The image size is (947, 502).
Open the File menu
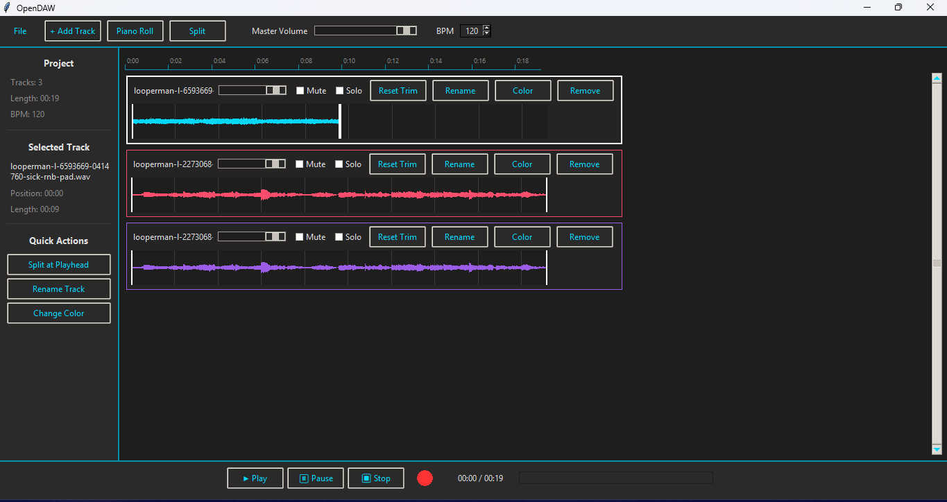click(x=20, y=31)
